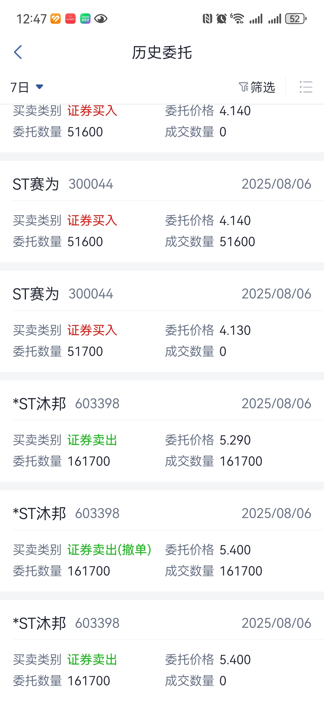
Task: Select the last *ST沐邦 order at 5.400
Action: 162,650
